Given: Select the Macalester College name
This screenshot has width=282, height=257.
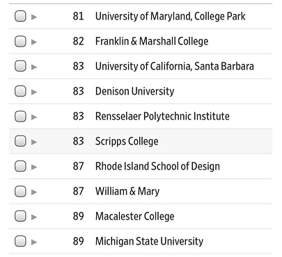Looking at the screenshot, I should [x=135, y=216].
